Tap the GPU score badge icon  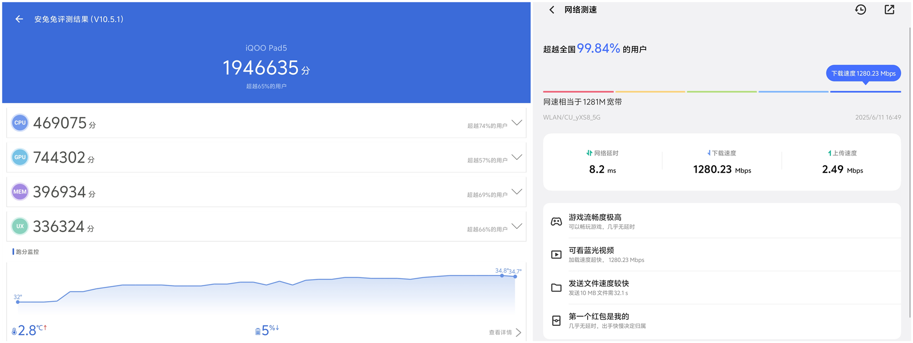point(20,157)
